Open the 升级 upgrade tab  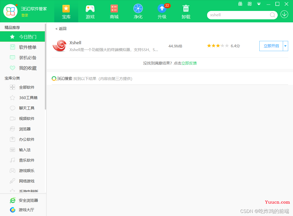[162, 12]
